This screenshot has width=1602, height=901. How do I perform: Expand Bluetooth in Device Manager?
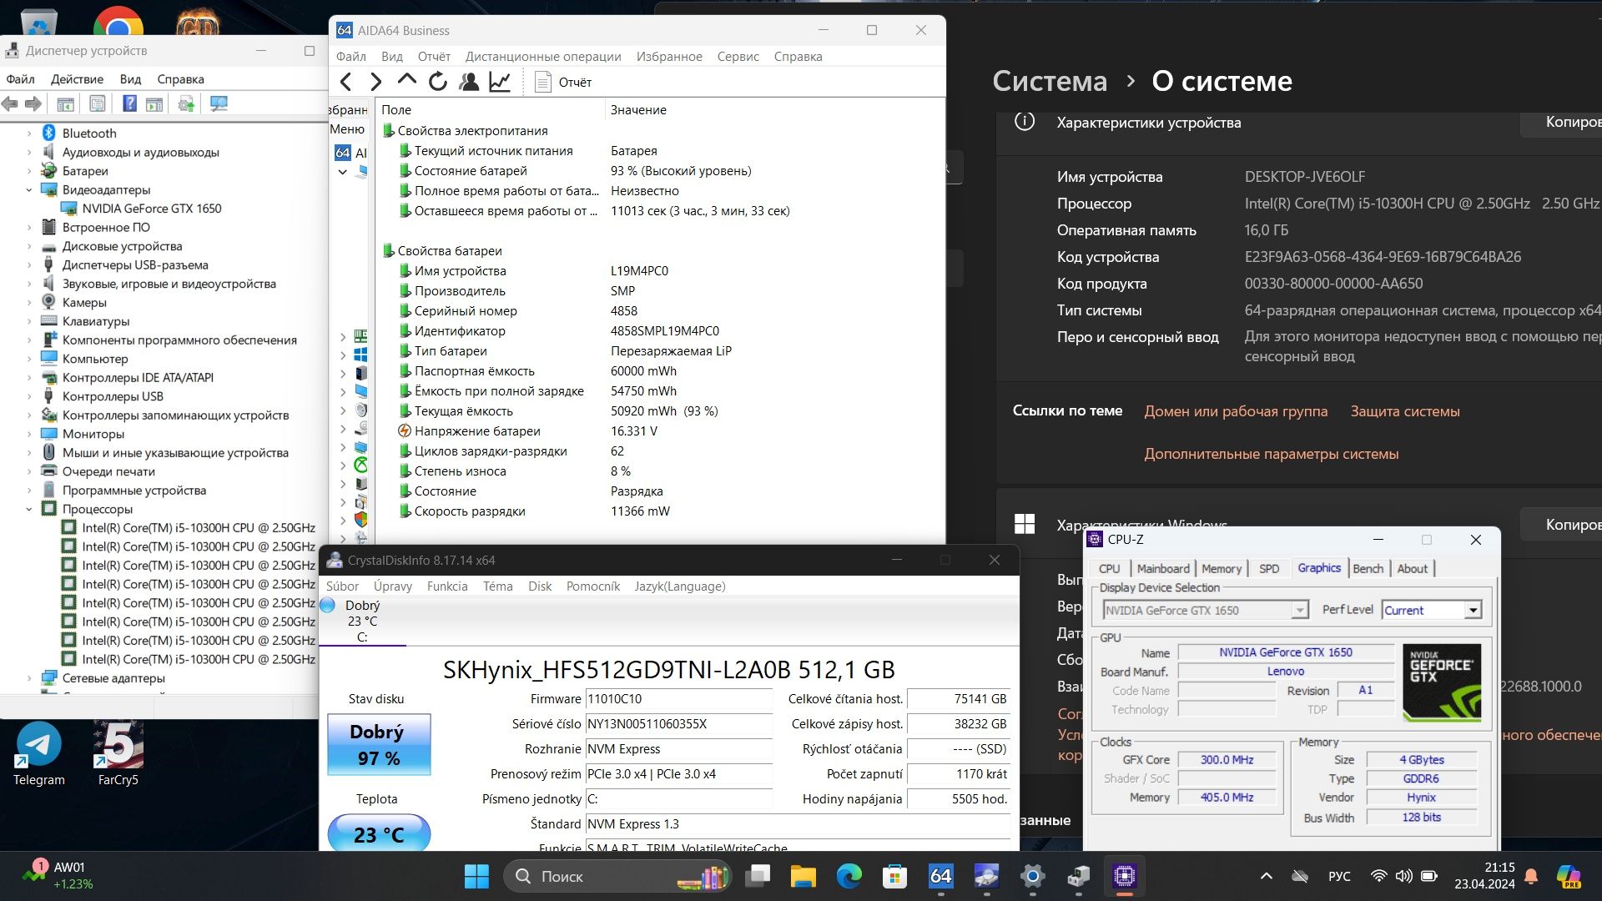[29, 133]
